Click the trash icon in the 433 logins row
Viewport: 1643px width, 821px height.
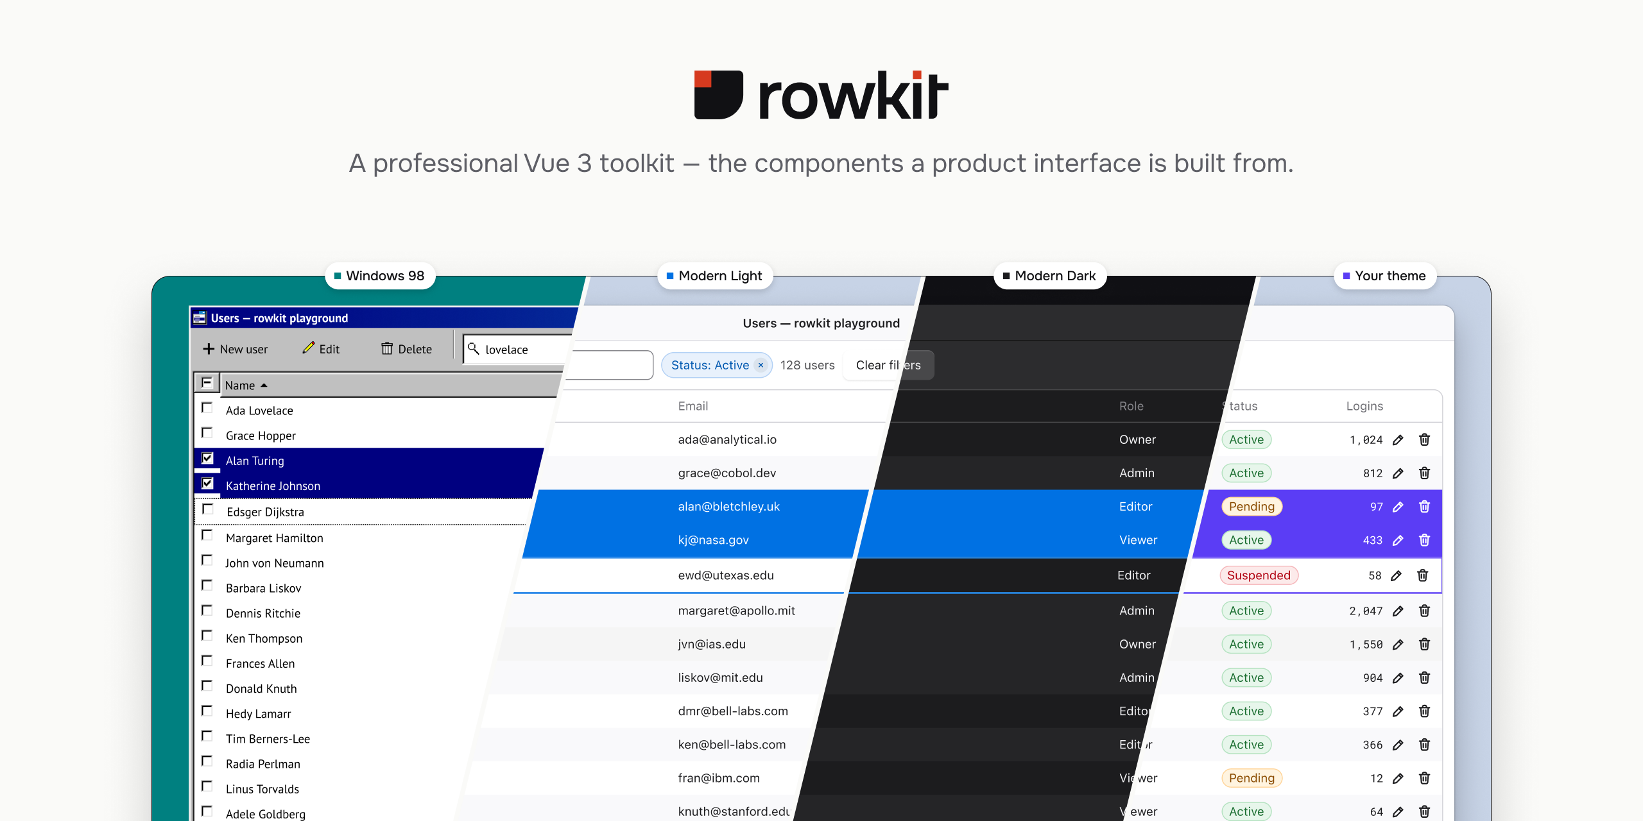tap(1424, 540)
